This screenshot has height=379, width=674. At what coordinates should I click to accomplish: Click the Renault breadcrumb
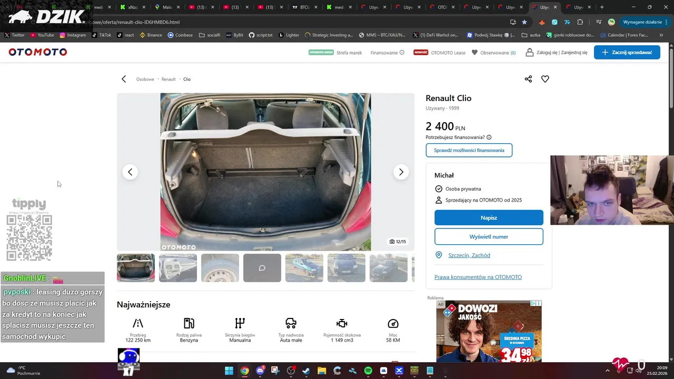pyautogui.click(x=168, y=79)
